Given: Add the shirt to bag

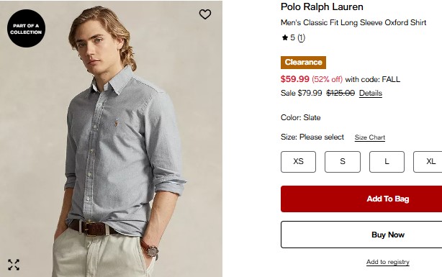Looking at the screenshot, I should click(361, 199).
